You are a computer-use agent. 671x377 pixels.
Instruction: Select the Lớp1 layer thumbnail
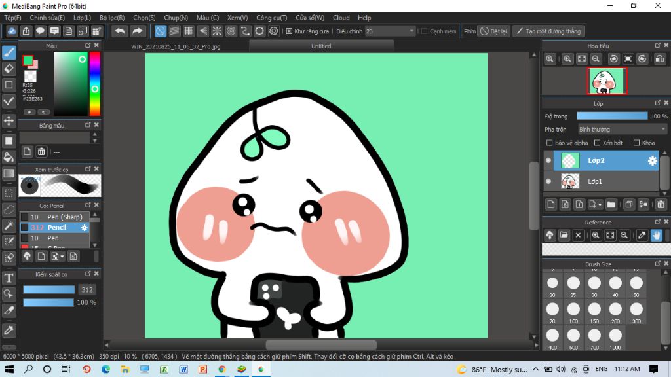(x=570, y=181)
